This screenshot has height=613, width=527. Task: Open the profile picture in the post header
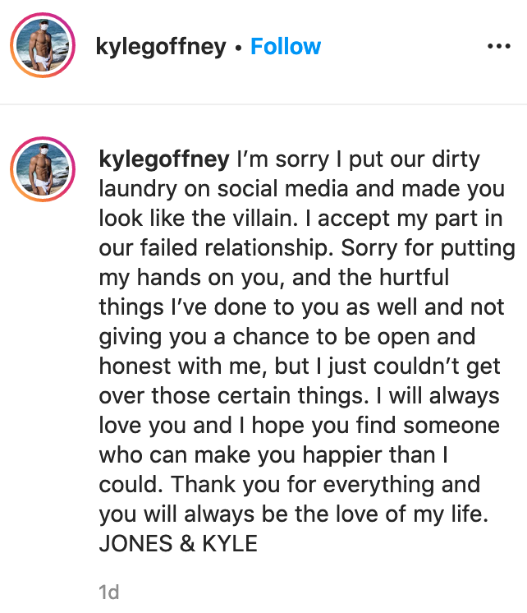[44, 47]
